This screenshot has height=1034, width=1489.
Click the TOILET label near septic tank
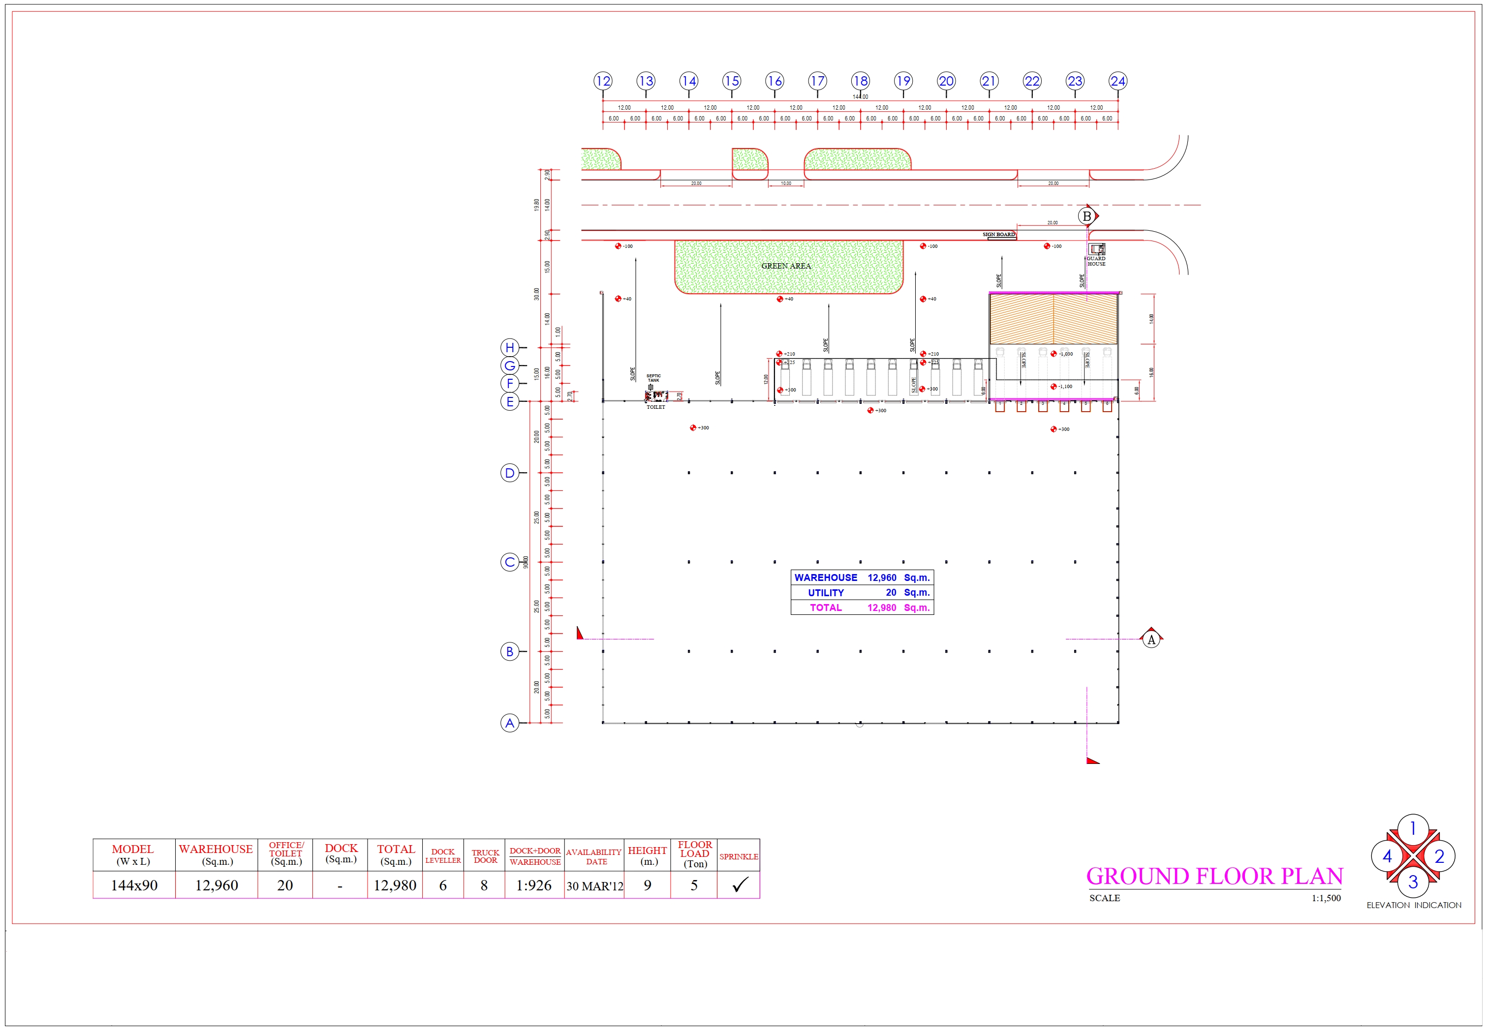click(656, 407)
